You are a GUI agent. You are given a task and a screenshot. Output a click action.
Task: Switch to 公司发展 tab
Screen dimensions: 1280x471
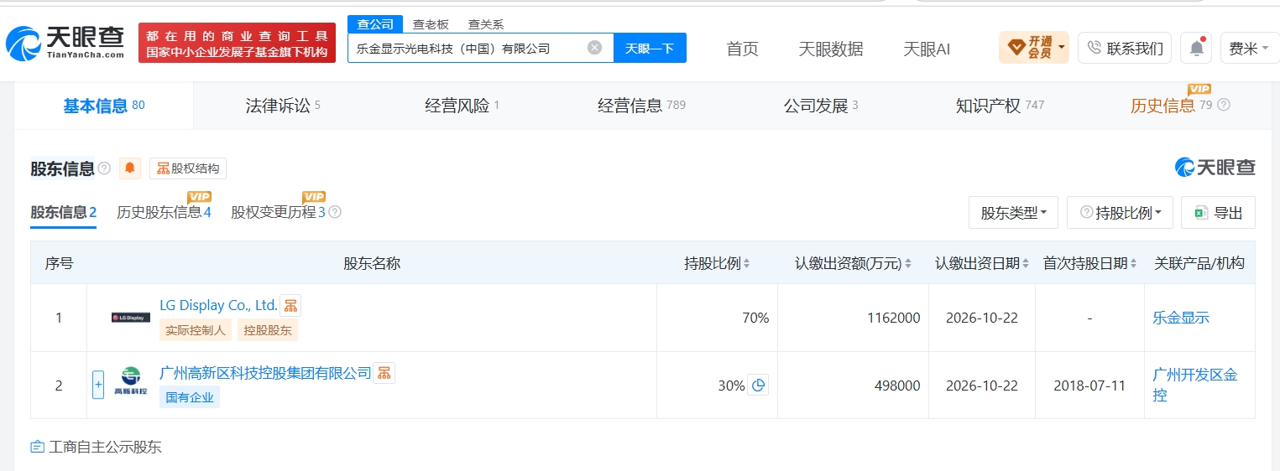pyautogui.click(x=821, y=106)
